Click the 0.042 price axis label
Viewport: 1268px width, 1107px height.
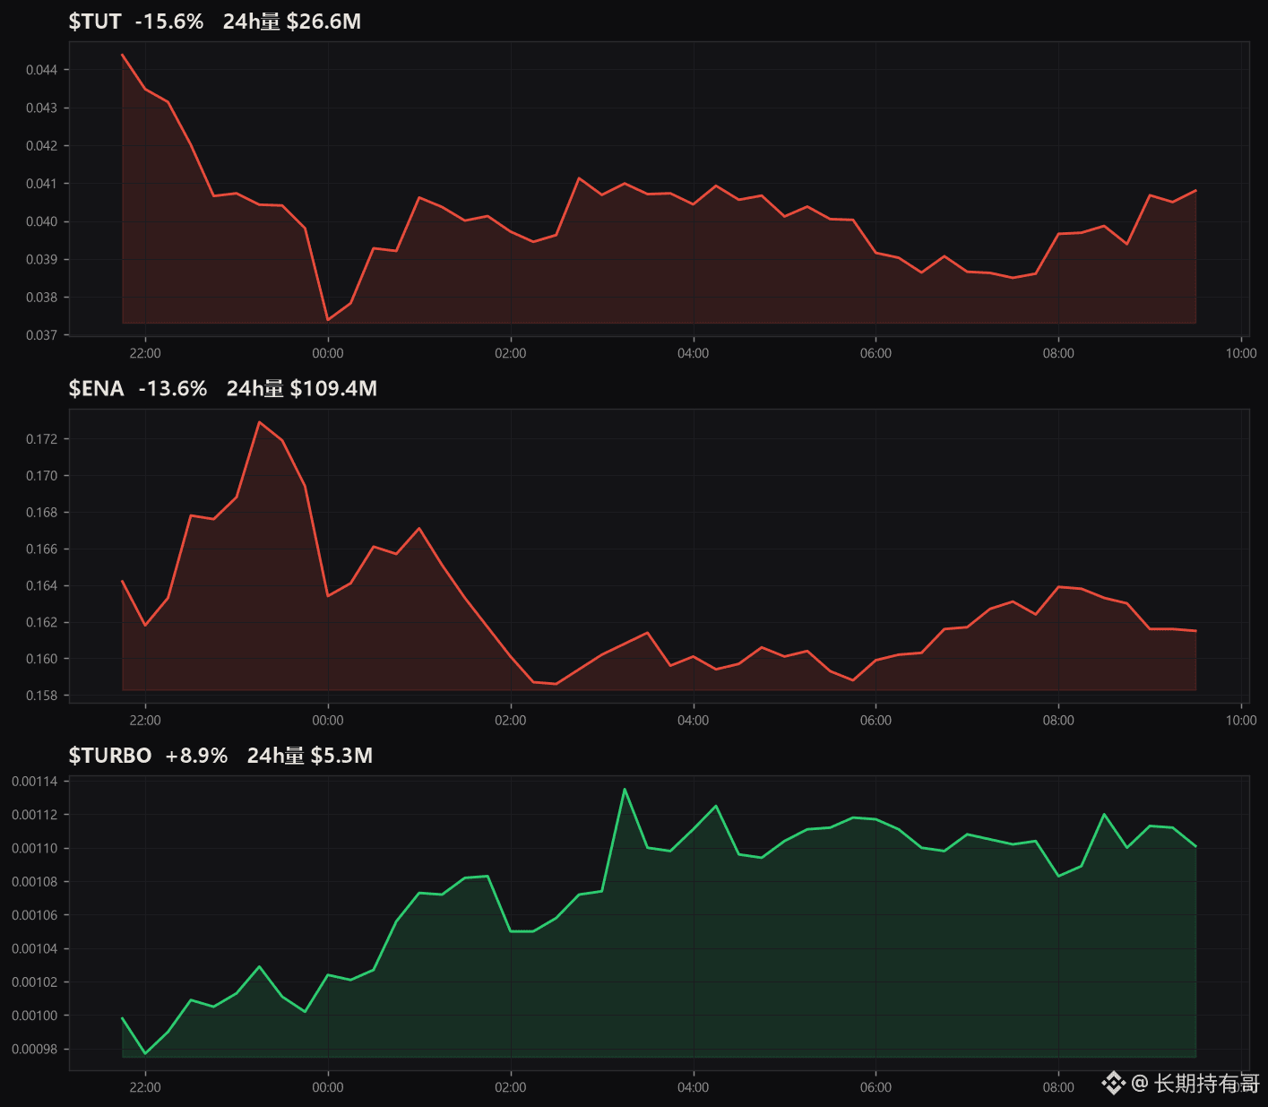coord(41,145)
